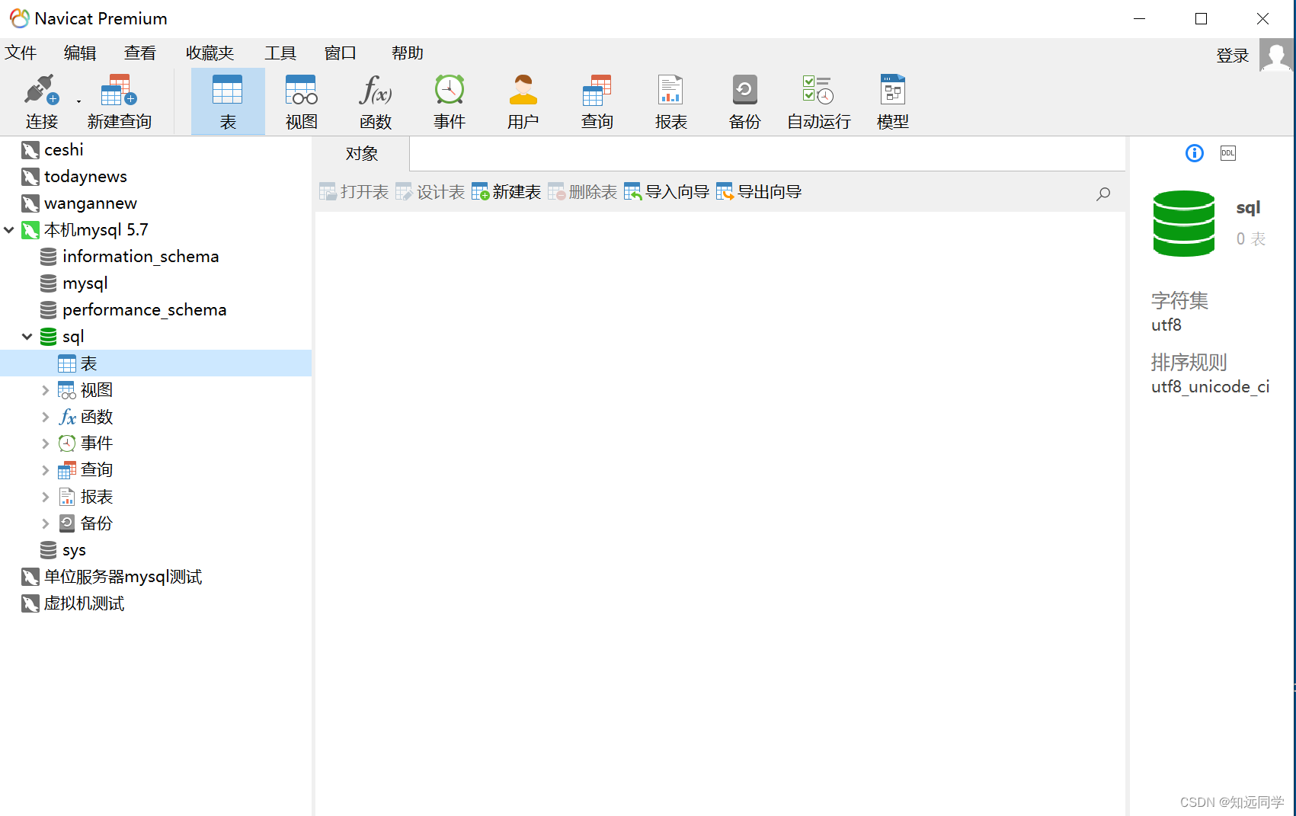
Task: Click the 删除表 button
Action: (x=583, y=192)
